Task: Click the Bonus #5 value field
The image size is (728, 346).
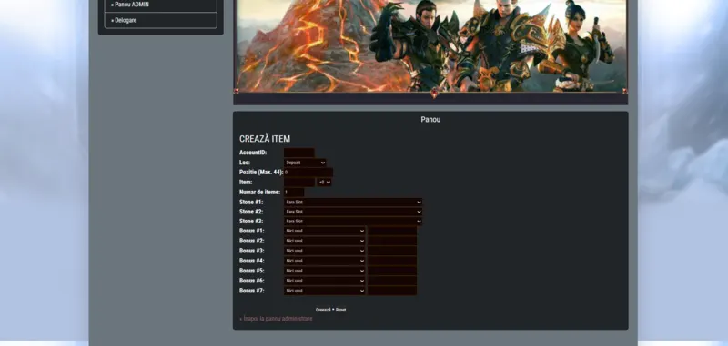Action: click(392, 271)
